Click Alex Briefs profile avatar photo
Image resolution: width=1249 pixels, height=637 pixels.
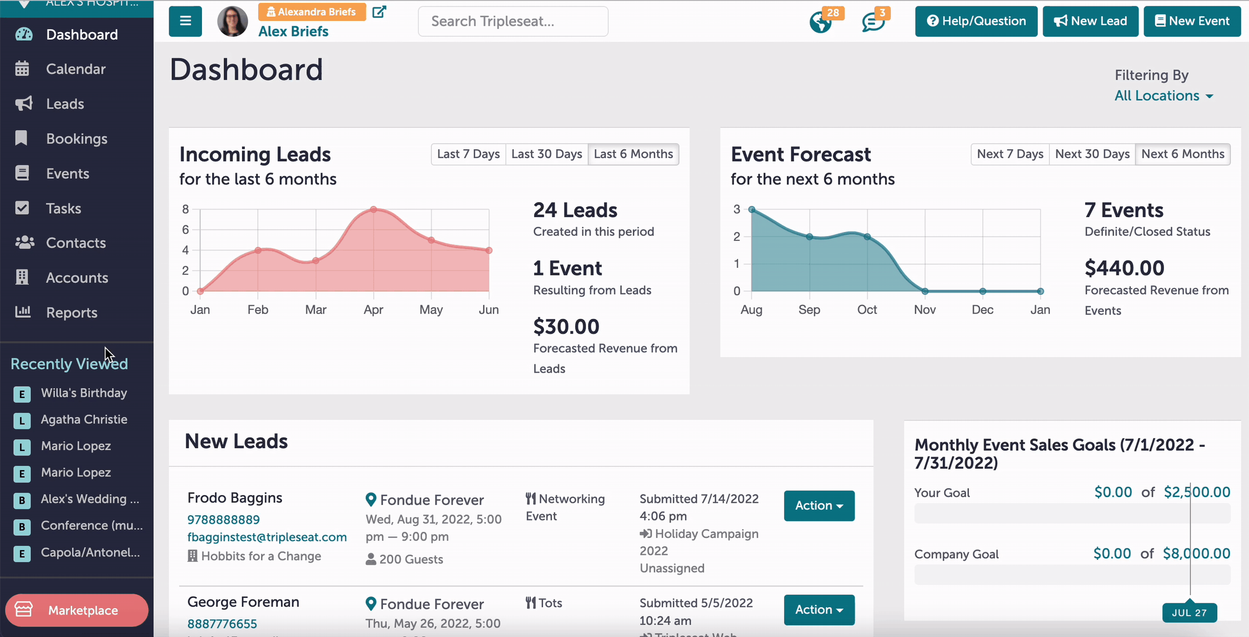coord(232,21)
